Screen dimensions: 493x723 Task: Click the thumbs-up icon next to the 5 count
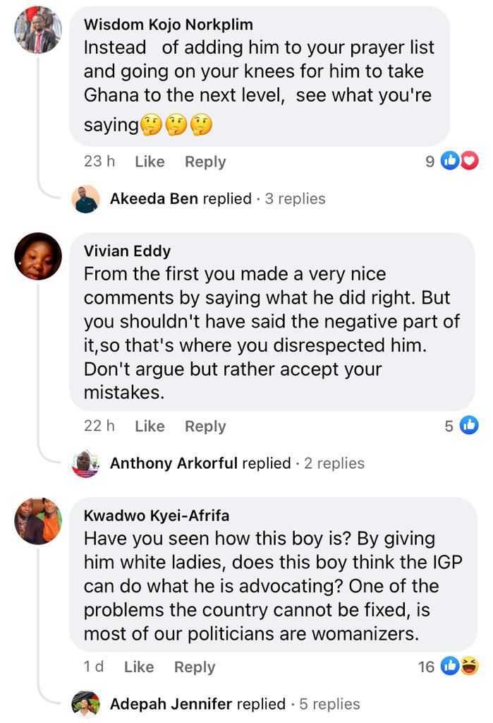468,426
